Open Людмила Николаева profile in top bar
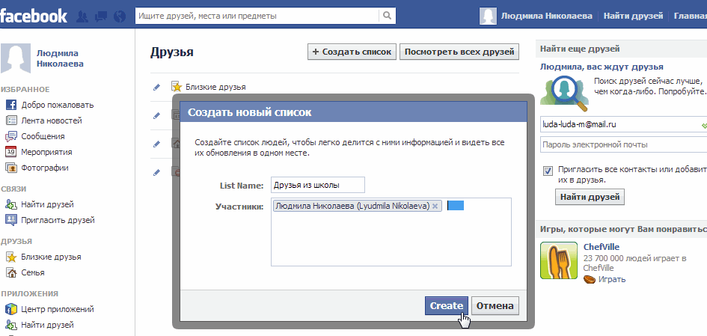Screen dimensions: 707x336 tap(546, 16)
